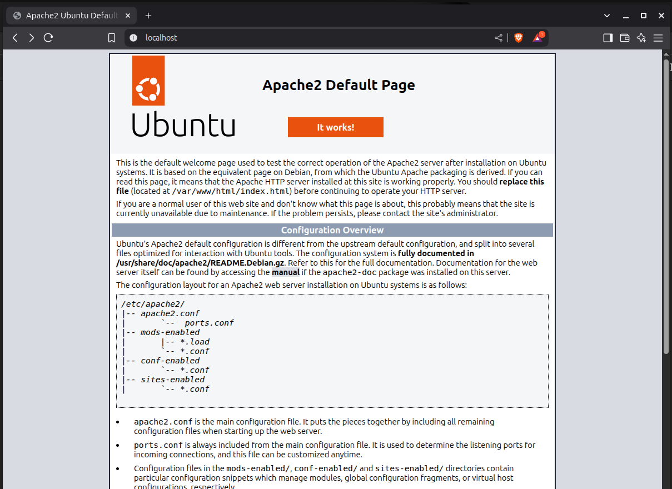This screenshot has height=489, width=672.
Task: View site information icon beside localhost
Action: 133,38
